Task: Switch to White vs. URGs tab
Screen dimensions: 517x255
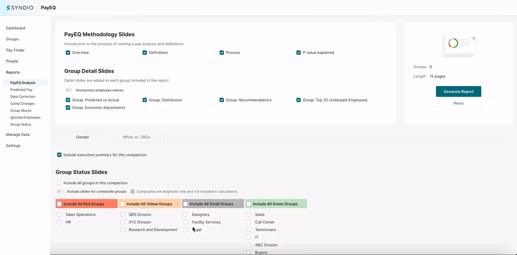Action: click(137, 137)
